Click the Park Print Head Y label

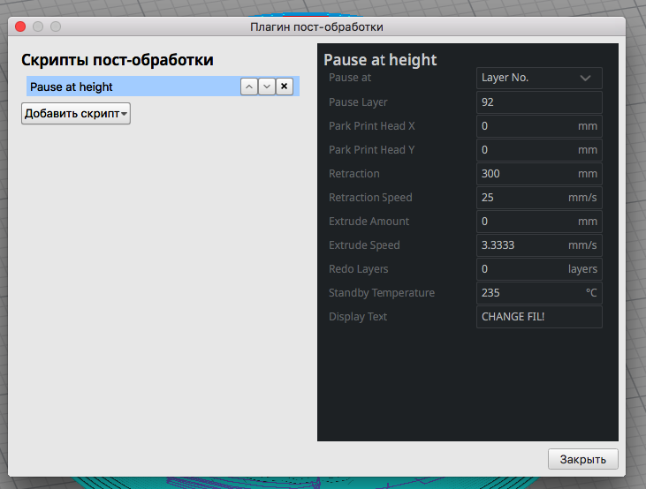tap(372, 150)
